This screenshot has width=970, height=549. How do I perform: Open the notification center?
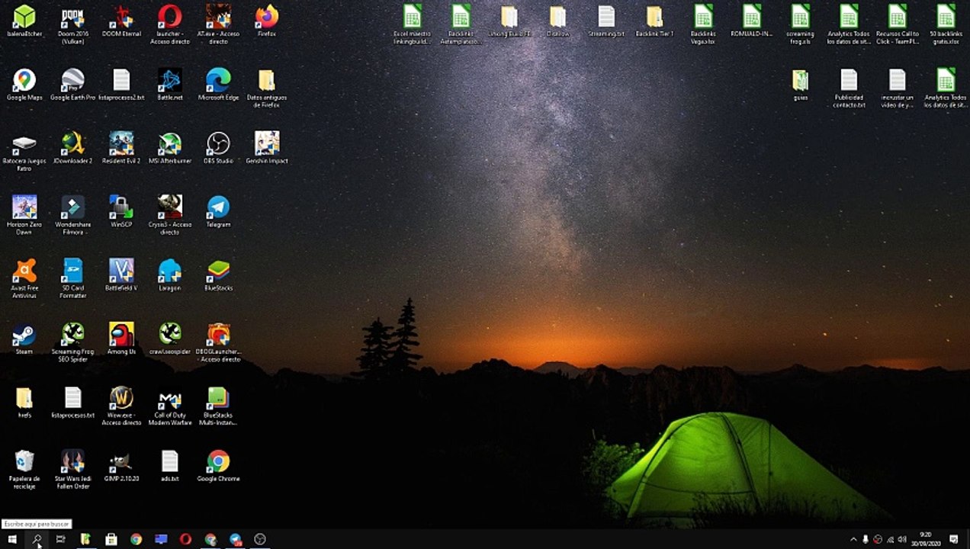(953, 539)
